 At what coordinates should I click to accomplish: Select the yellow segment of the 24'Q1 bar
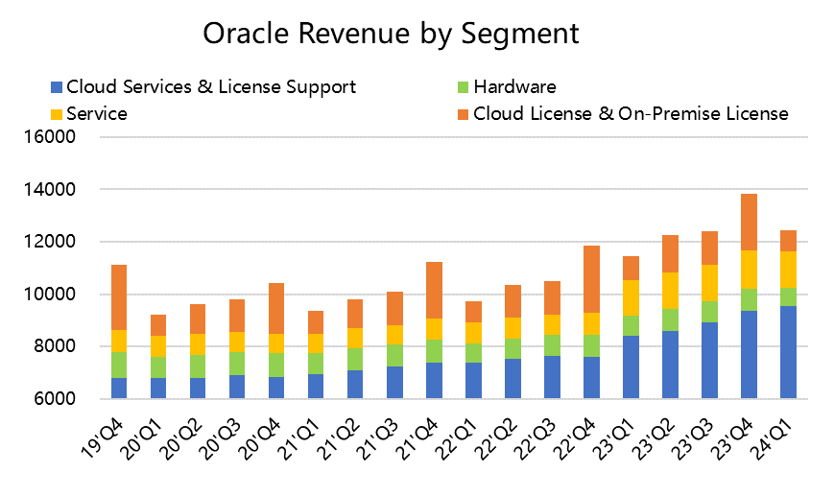[x=788, y=270]
